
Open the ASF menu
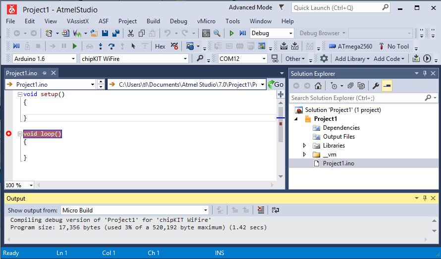tap(104, 21)
